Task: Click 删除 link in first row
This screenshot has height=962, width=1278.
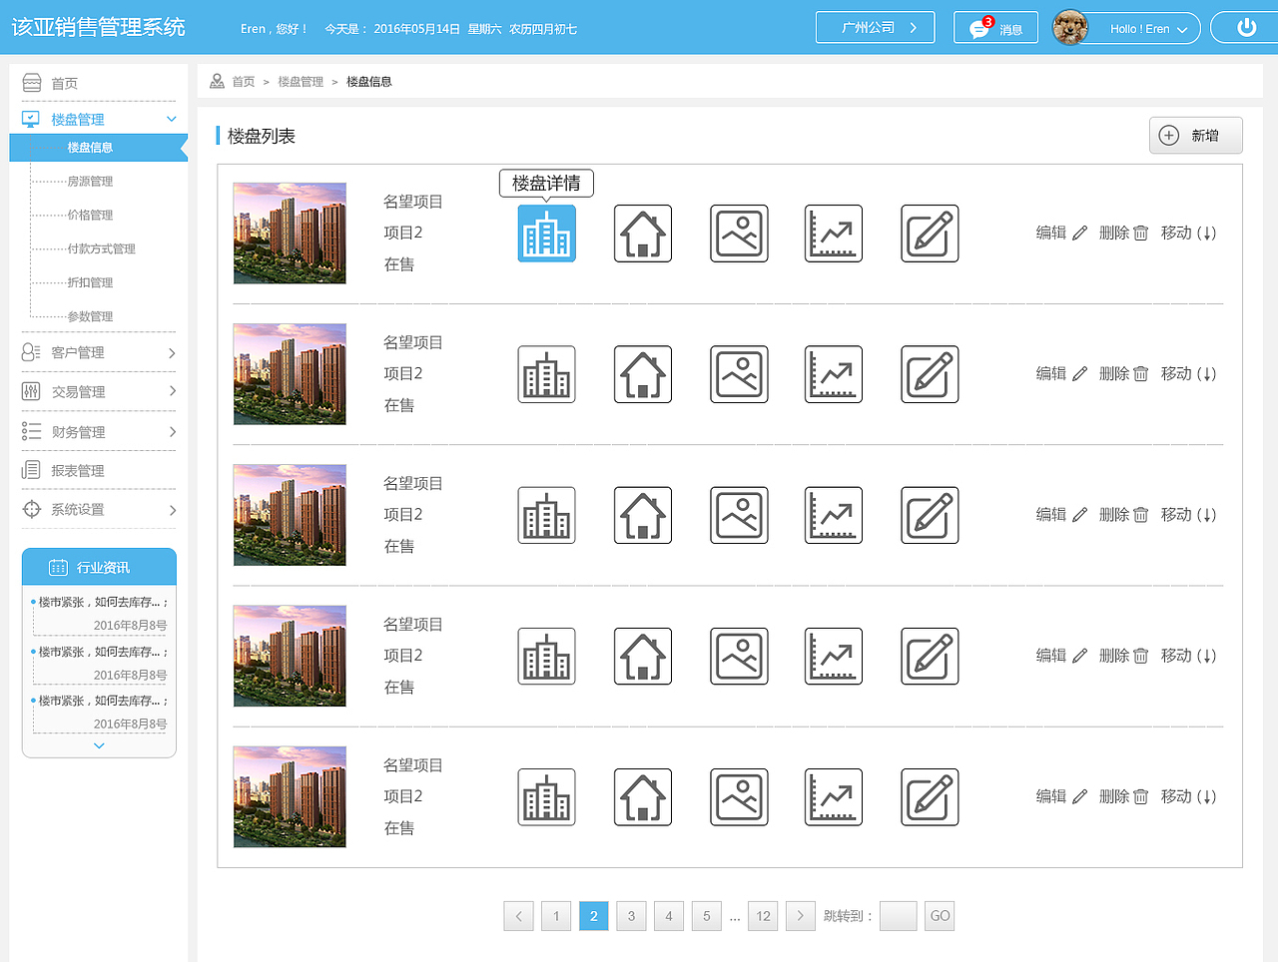Action: [x=1124, y=233]
